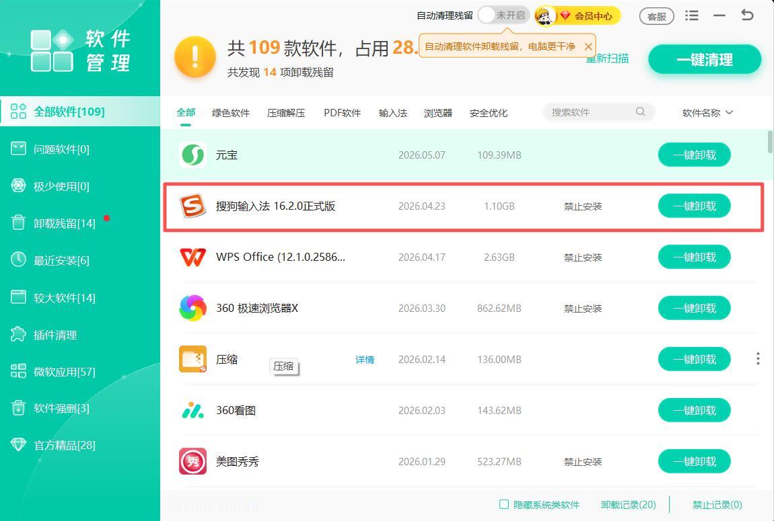
Task: Click the 美图秀秀 app icon
Action: pyautogui.click(x=192, y=461)
